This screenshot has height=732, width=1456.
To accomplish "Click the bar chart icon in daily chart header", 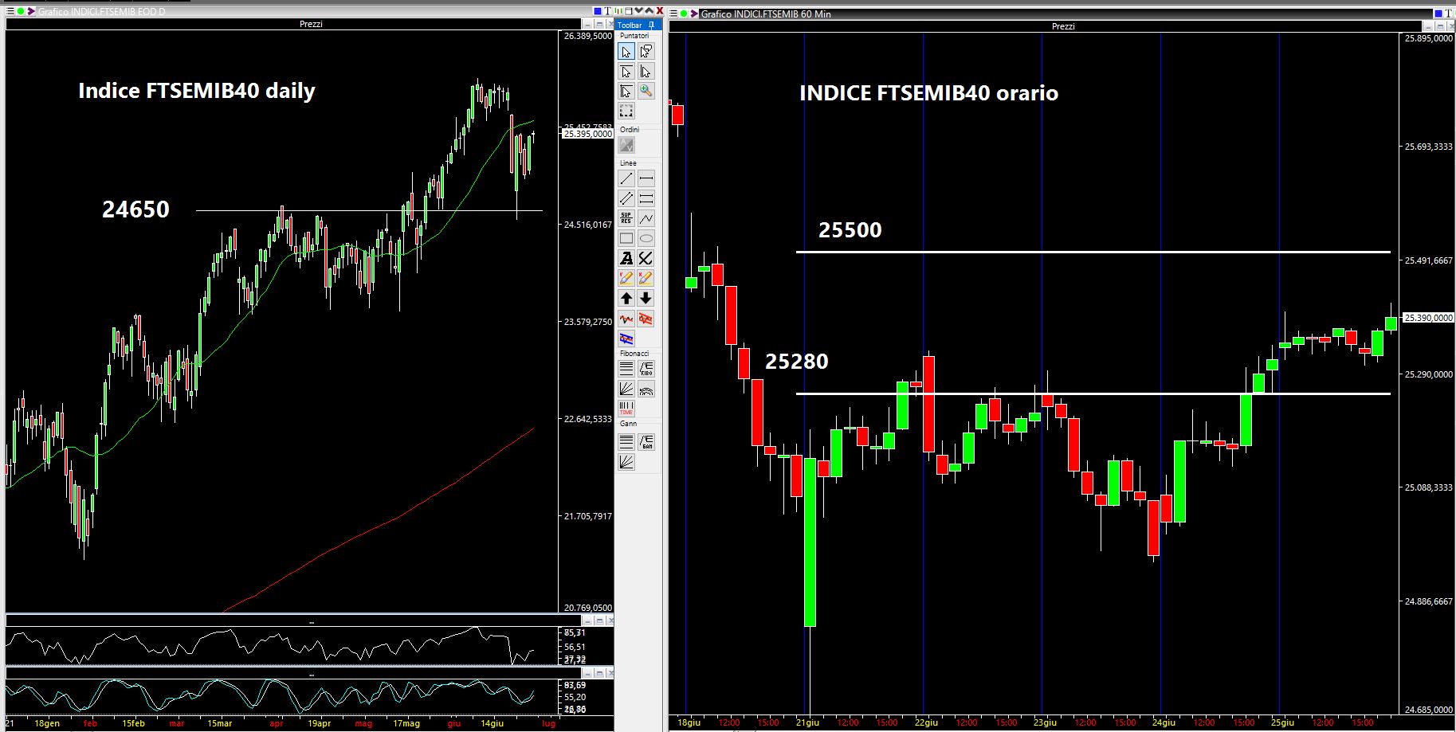I will (x=618, y=11).
